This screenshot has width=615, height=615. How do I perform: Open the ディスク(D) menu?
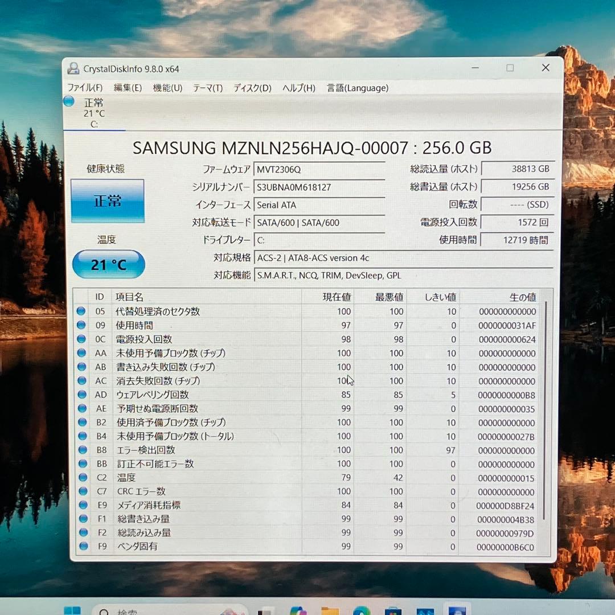pyautogui.click(x=251, y=88)
